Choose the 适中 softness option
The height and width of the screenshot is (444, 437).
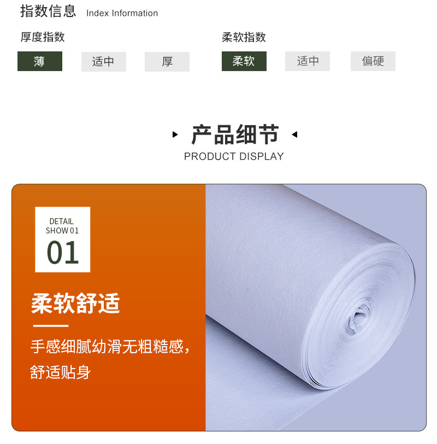(308, 61)
